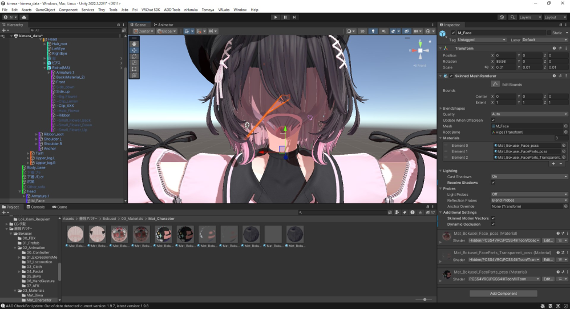Open the cloud services icon
This screenshot has width=570, height=309.
pyautogui.click(x=24, y=17)
